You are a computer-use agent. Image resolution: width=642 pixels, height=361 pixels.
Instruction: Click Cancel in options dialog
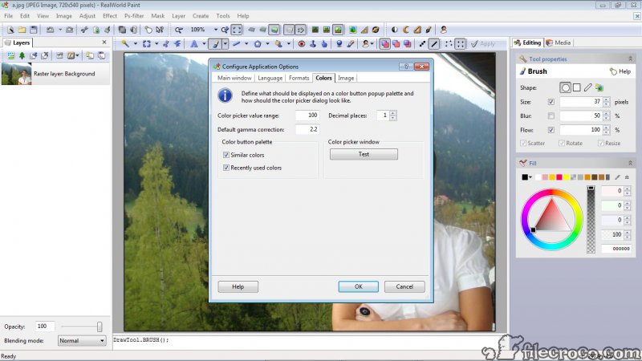coord(404,286)
